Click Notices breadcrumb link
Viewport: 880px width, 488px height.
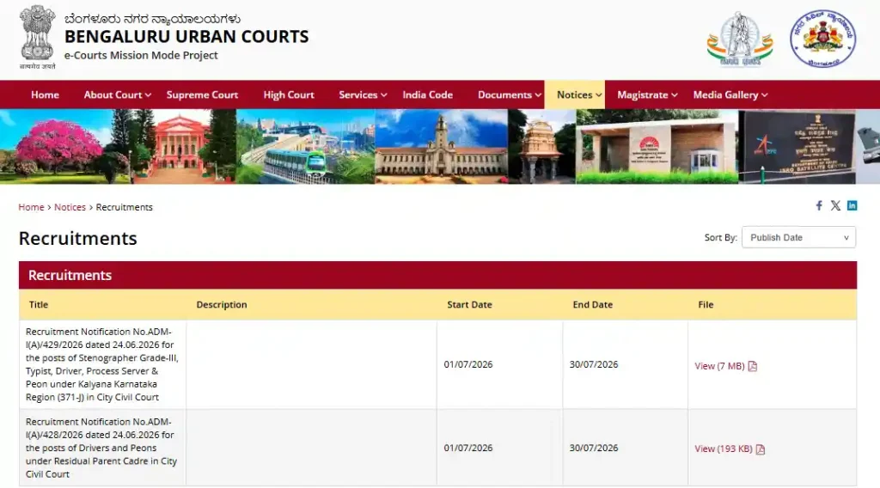click(x=70, y=207)
